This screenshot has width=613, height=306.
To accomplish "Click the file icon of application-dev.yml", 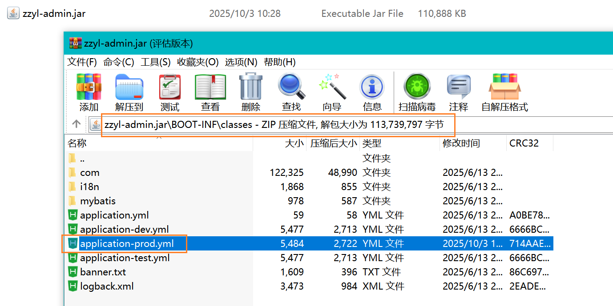I will coord(73,229).
